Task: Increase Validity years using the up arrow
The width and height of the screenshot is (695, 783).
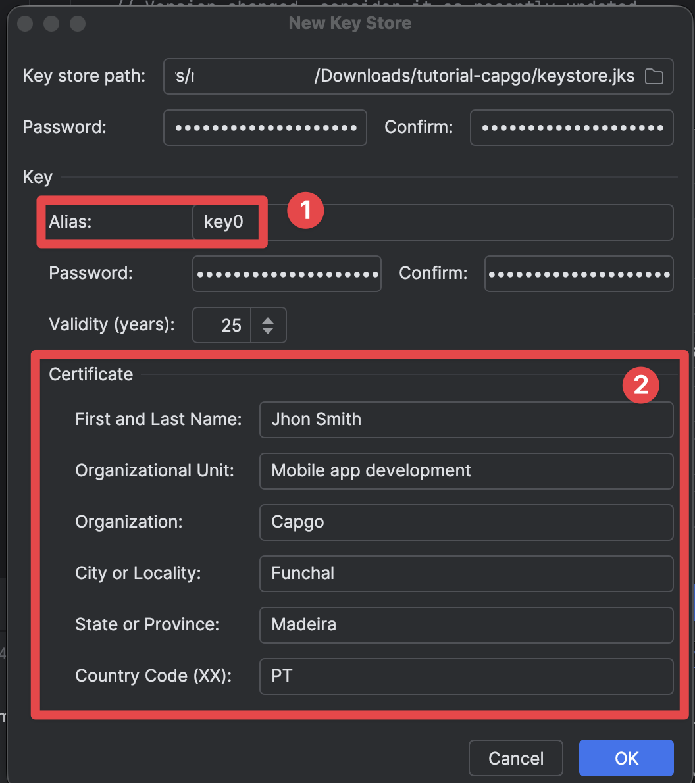Action: point(268,318)
